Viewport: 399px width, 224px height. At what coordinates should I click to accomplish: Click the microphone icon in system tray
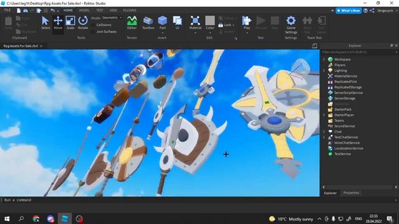tap(334, 218)
